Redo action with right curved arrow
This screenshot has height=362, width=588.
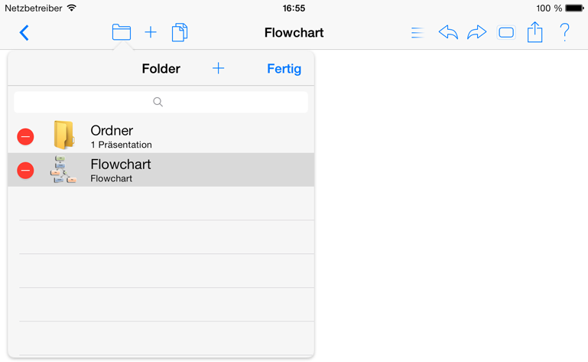pyautogui.click(x=476, y=32)
